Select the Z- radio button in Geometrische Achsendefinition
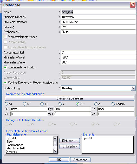137x164 pixels. coord(96,104)
